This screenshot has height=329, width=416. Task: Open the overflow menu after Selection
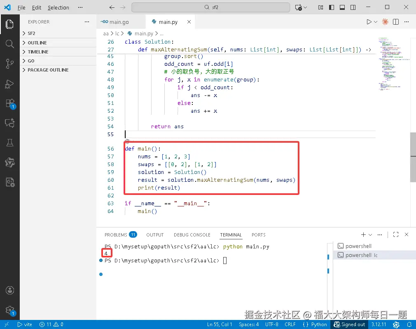point(80,7)
